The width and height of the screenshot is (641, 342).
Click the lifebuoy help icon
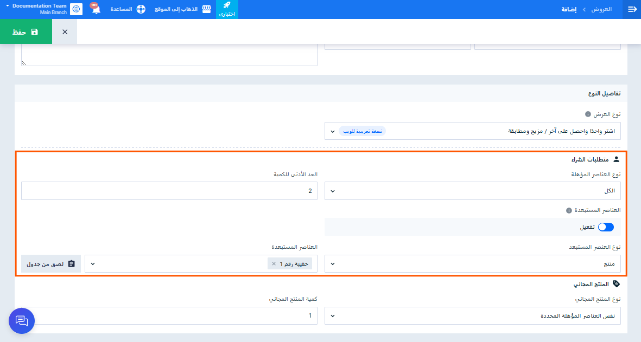click(141, 9)
